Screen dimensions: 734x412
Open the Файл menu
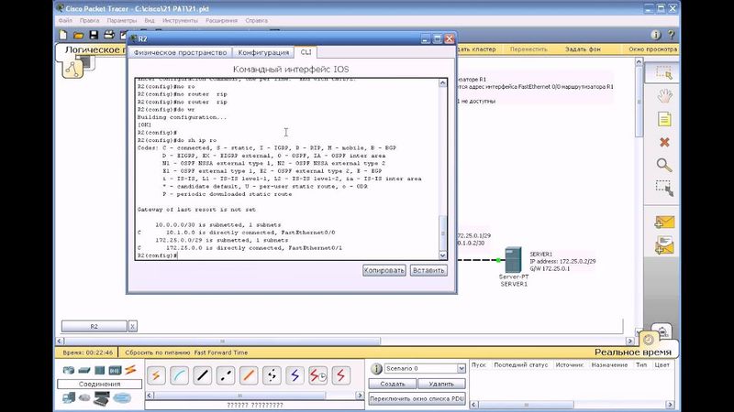point(65,20)
